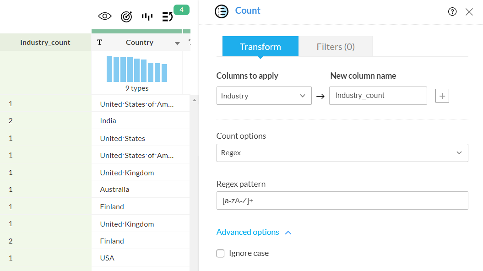Click the Industry_count column header
The height and width of the screenshot is (271, 483).
click(45, 43)
